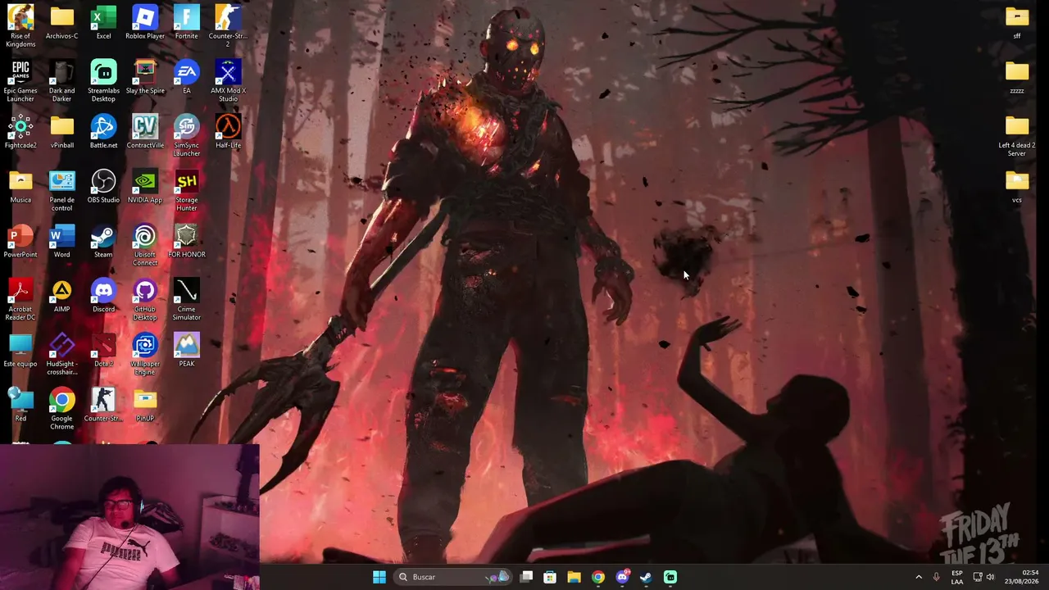
Task: Select the Crime Simulator desktop shortcut
Action: pyautogui.click(x=186, y=299)
